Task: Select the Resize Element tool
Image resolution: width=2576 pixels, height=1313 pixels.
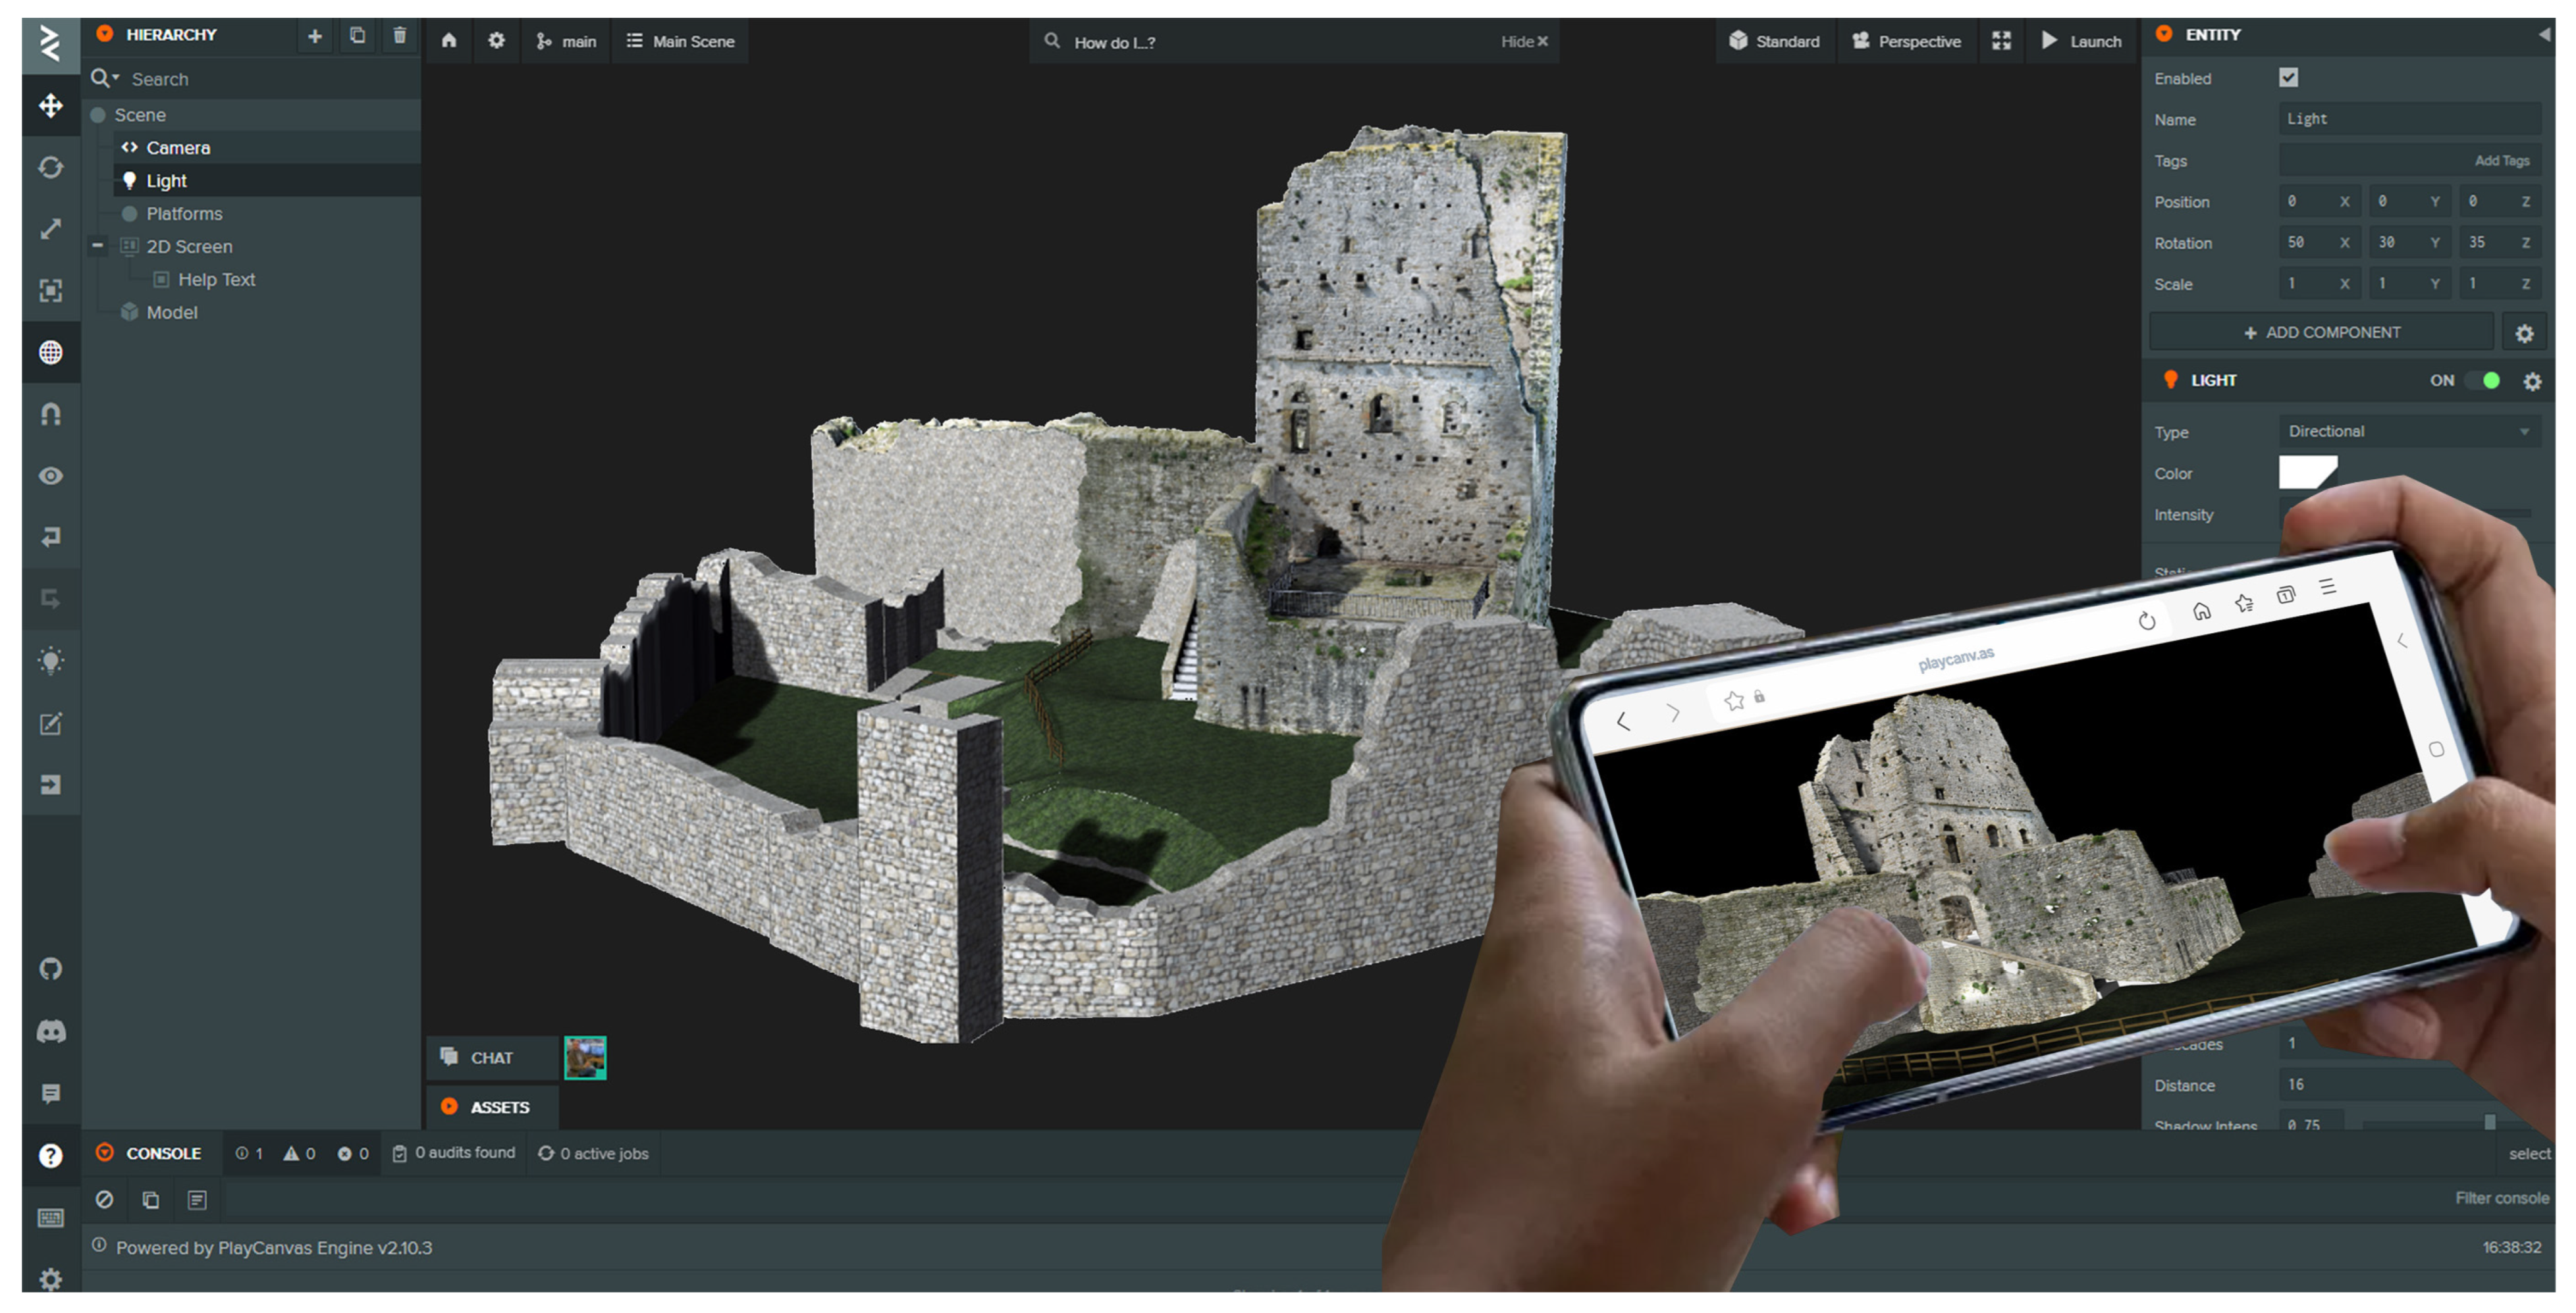Action: [x=51, y=291]
